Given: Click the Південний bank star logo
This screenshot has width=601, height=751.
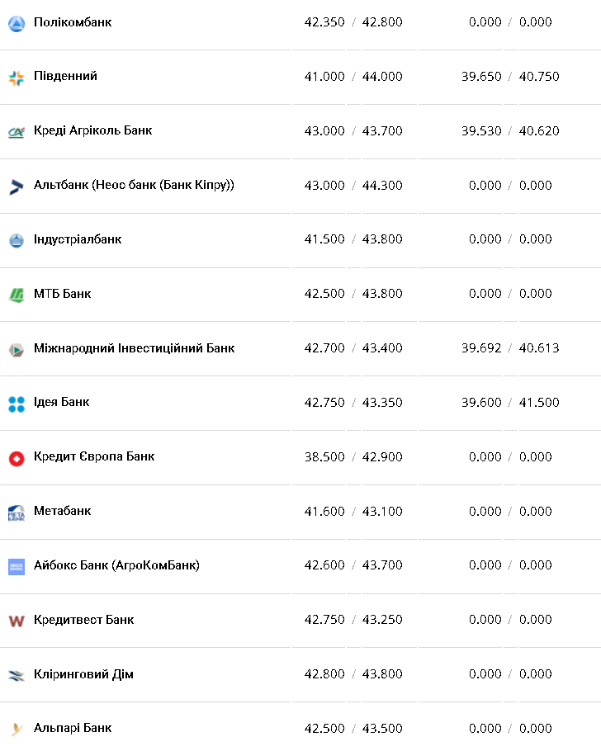Looking at the screenshot, I should click(17, 78).
